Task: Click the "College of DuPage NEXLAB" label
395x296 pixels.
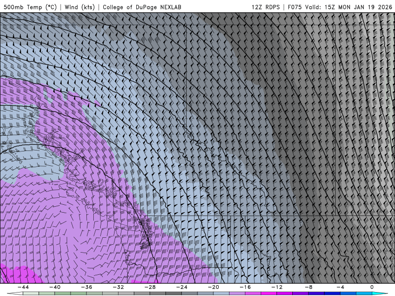Action: pyautogui.click(x=142, y=7)
